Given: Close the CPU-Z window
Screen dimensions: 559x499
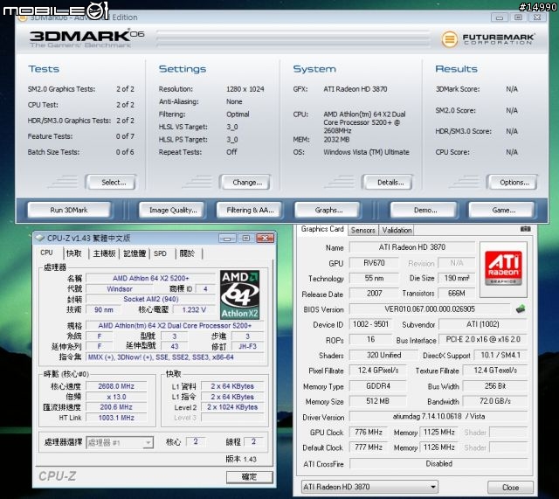Looking at the screenshot, I should click(266, 239).
